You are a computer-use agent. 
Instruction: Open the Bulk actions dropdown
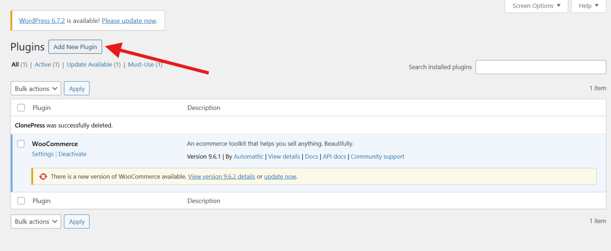point(36,88)
